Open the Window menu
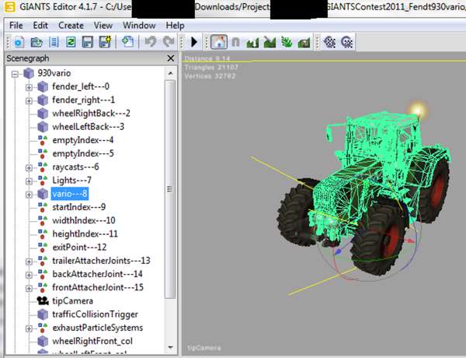This screenshot has width=466, height=358. point(139,26)
